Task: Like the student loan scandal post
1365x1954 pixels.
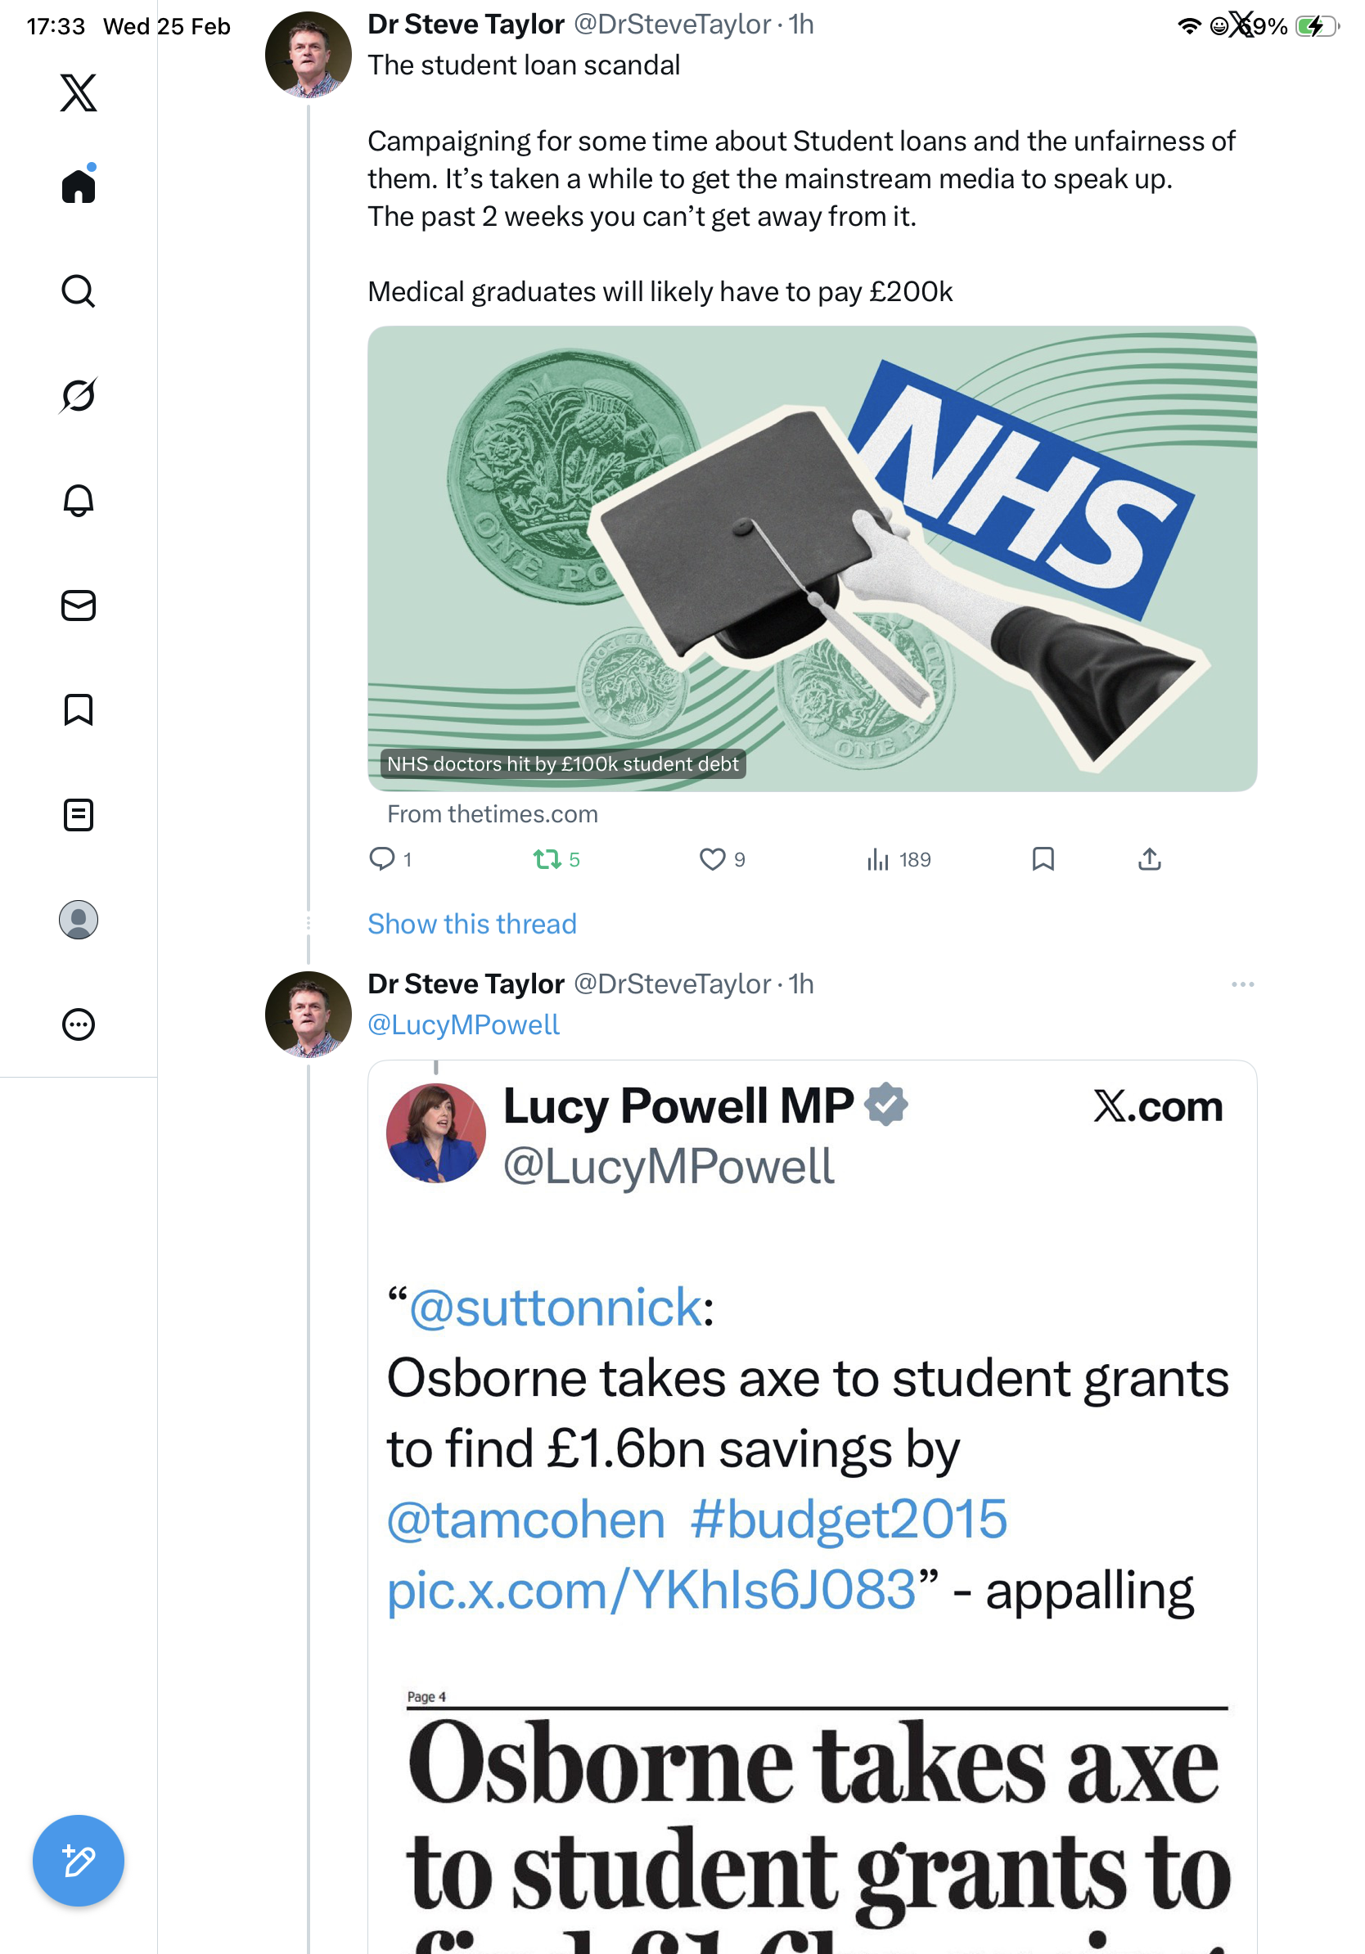Action: click(x=712, y=859)
